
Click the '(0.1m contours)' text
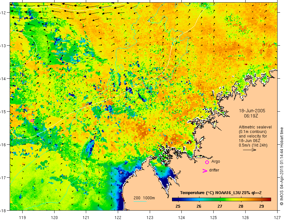253,132
